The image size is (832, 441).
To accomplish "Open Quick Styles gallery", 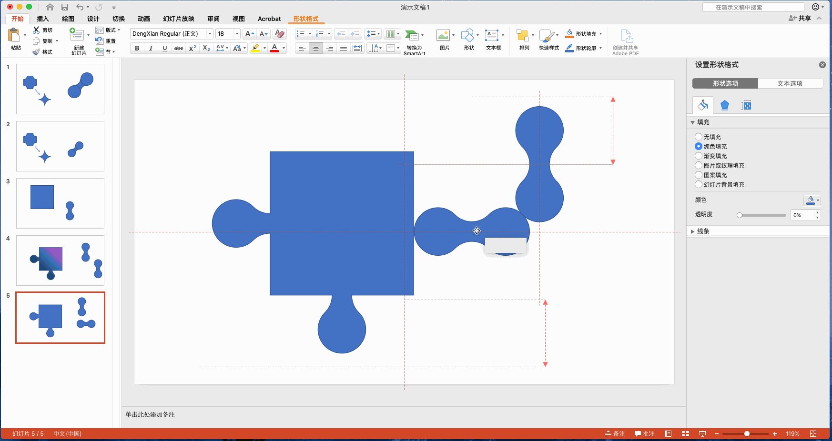I will point(547,36).
